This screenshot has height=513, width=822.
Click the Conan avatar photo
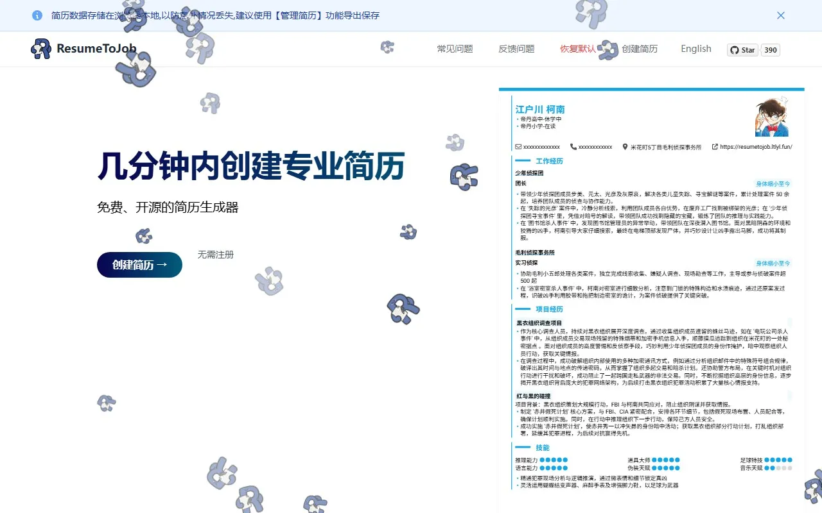tap(771, 117)
